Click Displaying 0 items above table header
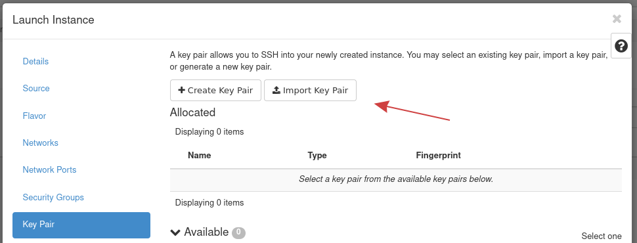Image resolution: width=637 pixels, height=243 pixels. pos(209,131)
